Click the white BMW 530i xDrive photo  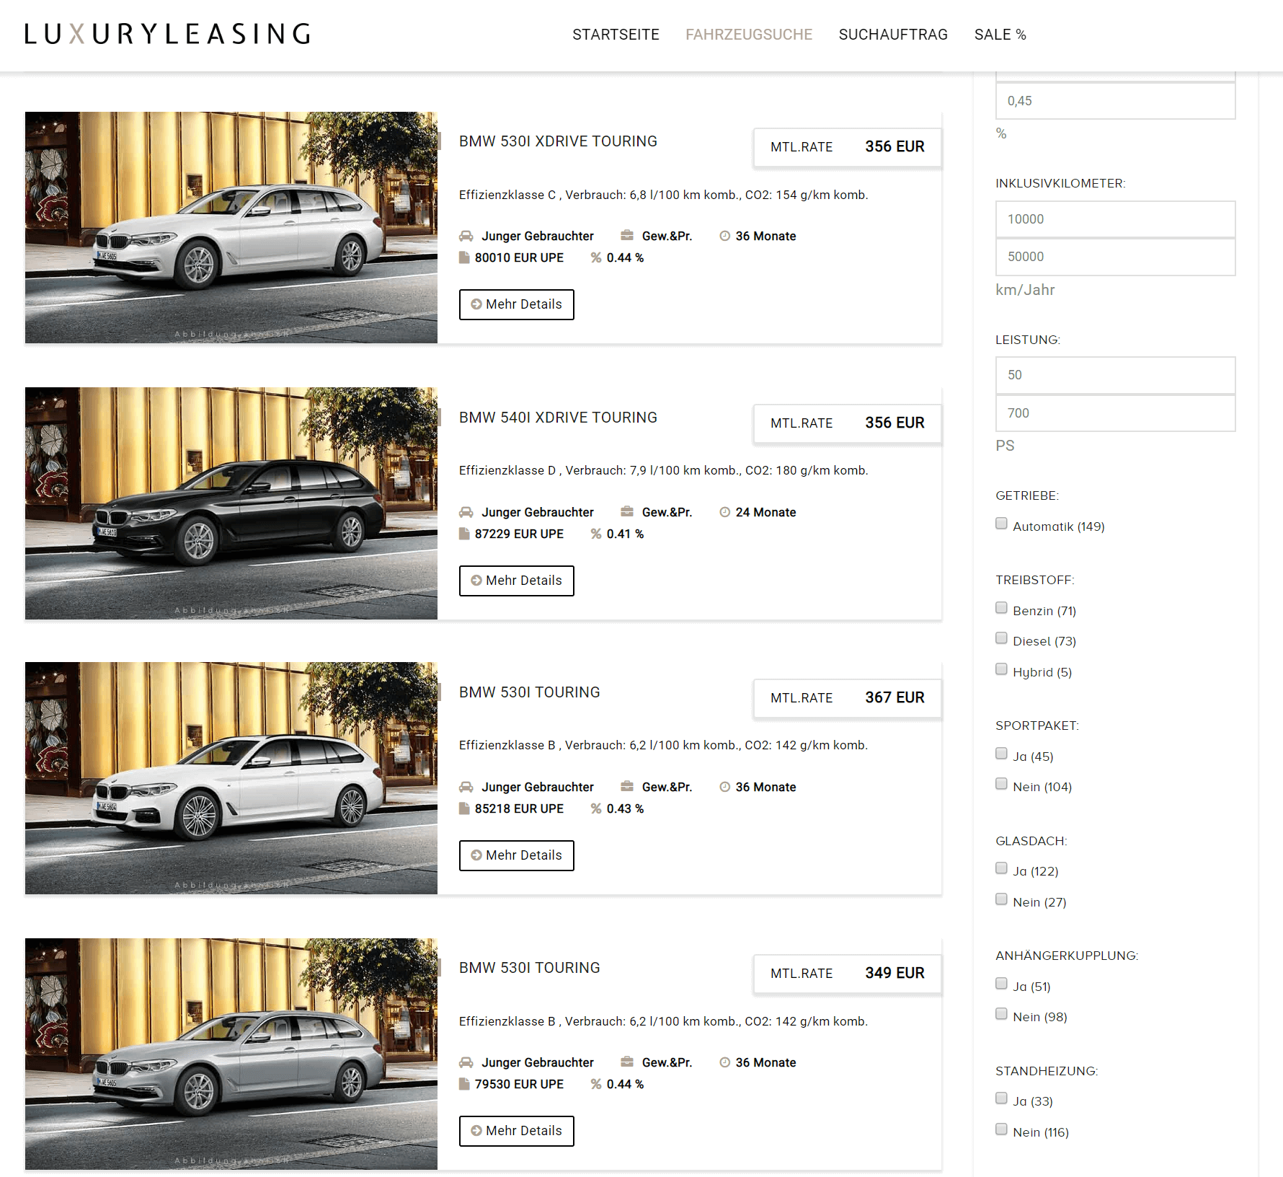[231, 227]
